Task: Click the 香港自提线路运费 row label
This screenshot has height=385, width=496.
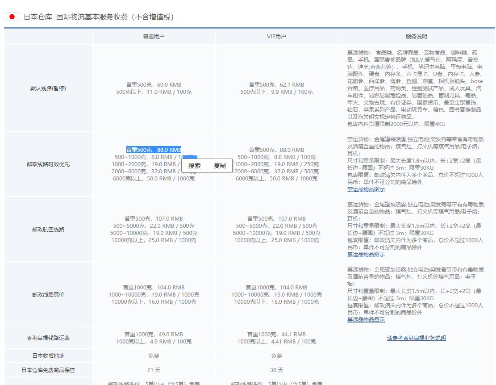Action: click(47, 338)
